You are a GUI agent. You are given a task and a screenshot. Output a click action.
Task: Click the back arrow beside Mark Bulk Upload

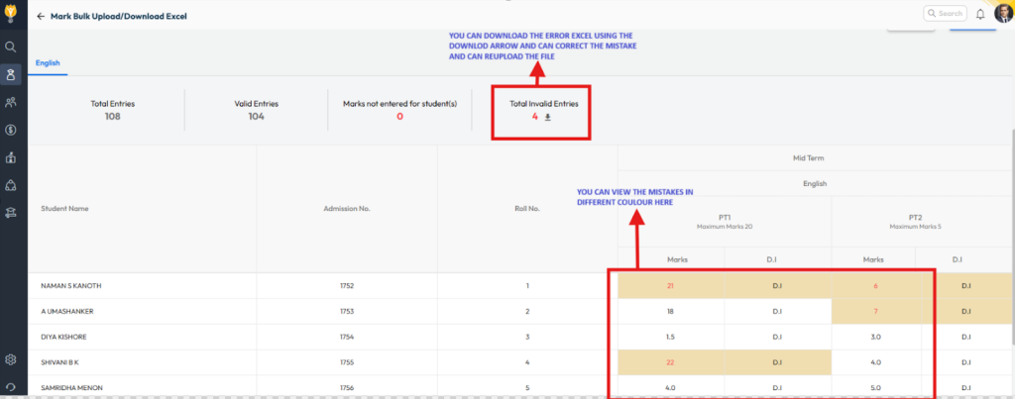pyautogui.click(x=41, y=17)
